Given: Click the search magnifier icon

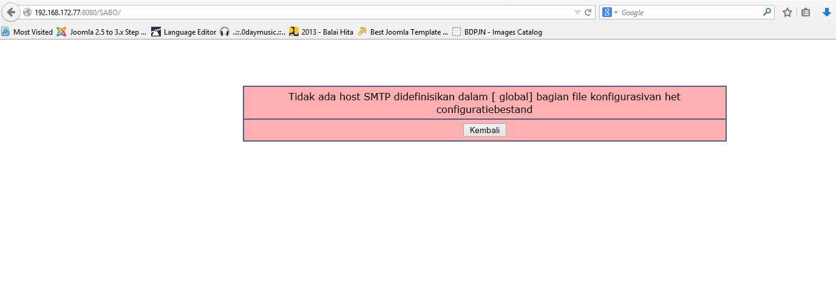Looking at the screenshot, I should coord(767,12).
